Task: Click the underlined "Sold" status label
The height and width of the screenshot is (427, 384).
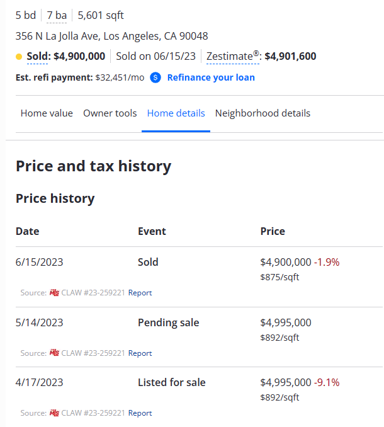Action: point(38,57)
